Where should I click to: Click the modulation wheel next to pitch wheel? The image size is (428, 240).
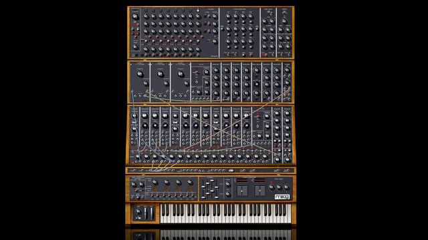(x=151, y=213)
